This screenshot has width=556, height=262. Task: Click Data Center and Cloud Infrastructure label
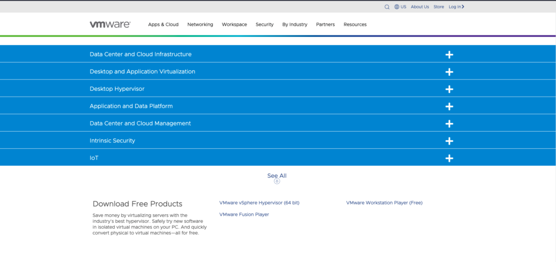(x=141, y=54)
